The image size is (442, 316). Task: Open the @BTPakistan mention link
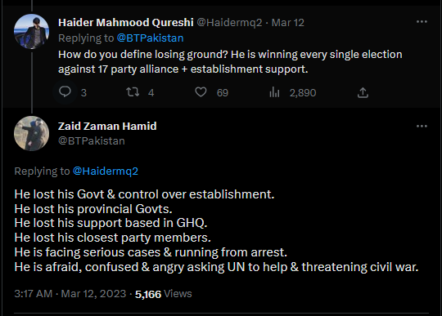tap(150, 38)
